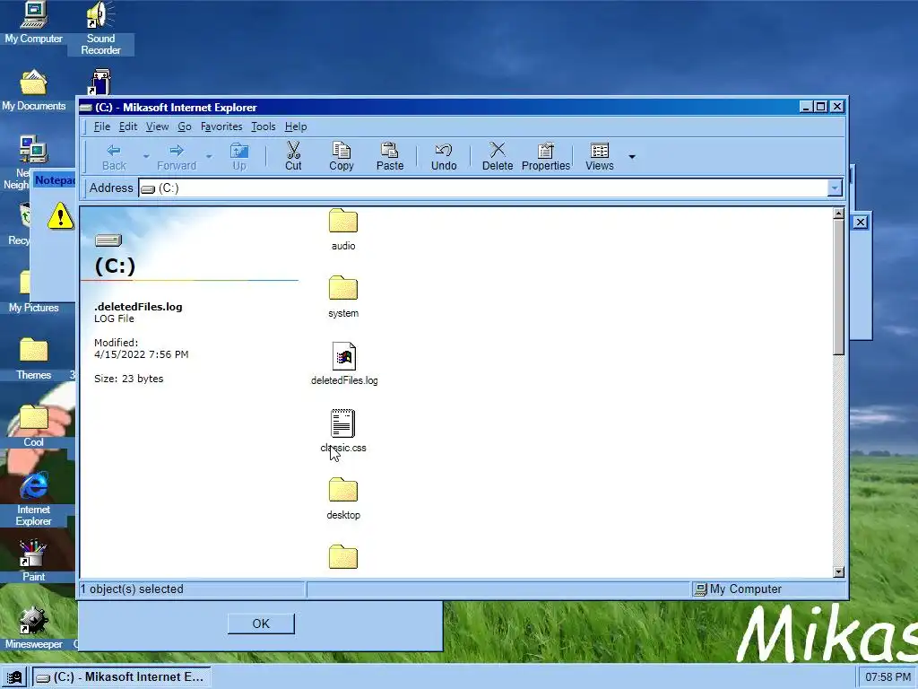This screenshot has width=918, height=689.
Task: Click the Back toolbar button
Action: point(114,157)
